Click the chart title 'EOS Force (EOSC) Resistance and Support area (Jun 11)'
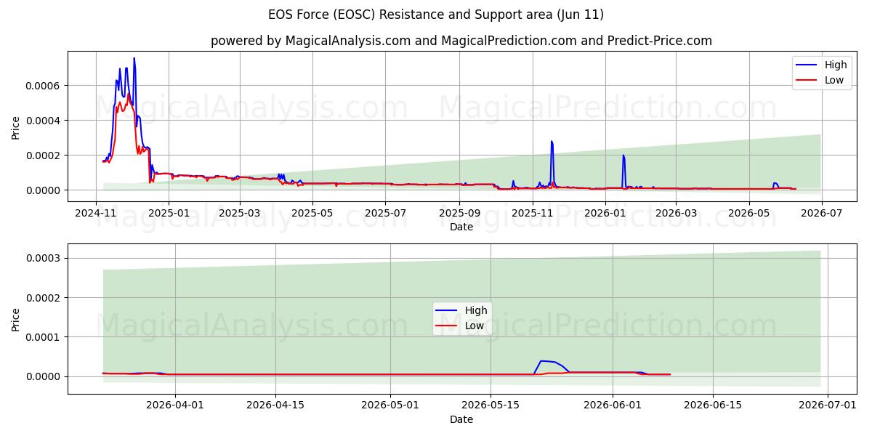The height and width of the screenshot is (436, 872). 436,15
